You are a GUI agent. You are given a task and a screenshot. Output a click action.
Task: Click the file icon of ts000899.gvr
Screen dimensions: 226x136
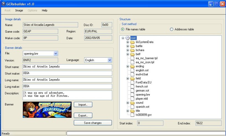pyautogui.click(x=132, y=115)
